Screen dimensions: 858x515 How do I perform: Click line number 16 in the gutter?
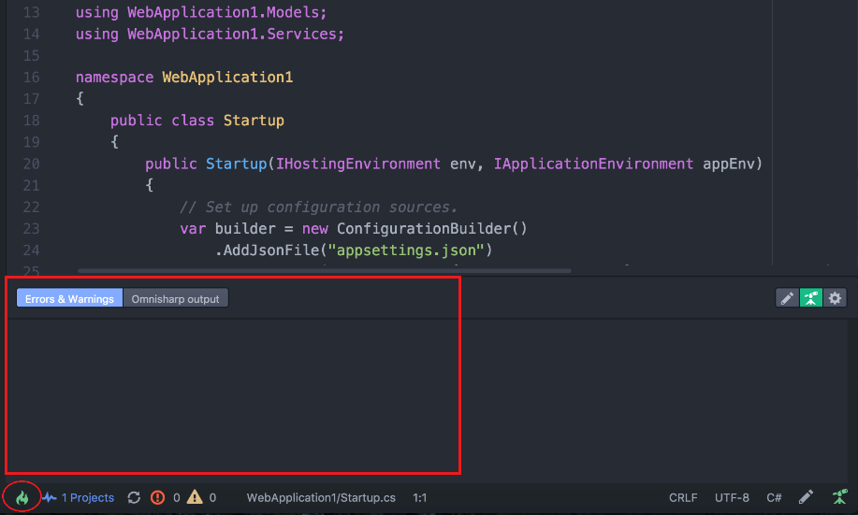pos(31,77)
